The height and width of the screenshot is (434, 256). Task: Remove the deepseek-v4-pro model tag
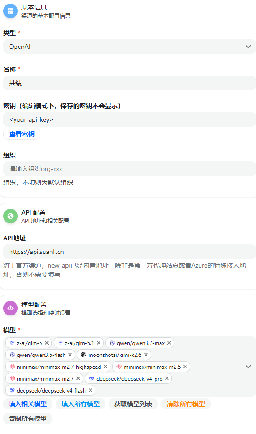coord(167,378)
